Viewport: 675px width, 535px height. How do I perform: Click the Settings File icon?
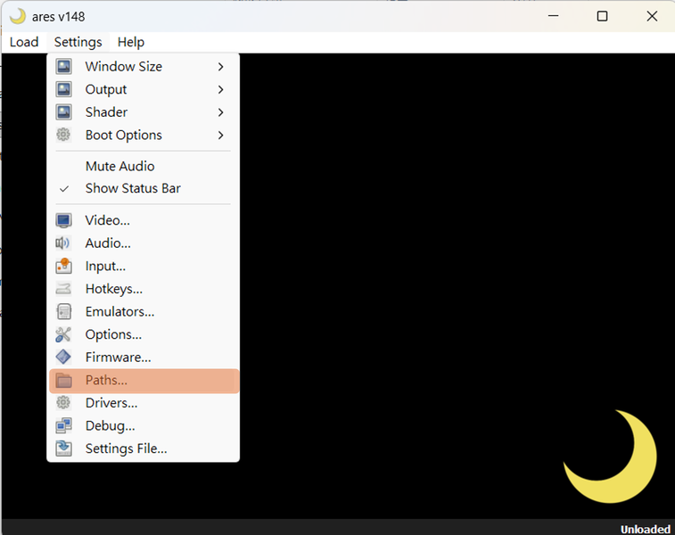point(63,448)
